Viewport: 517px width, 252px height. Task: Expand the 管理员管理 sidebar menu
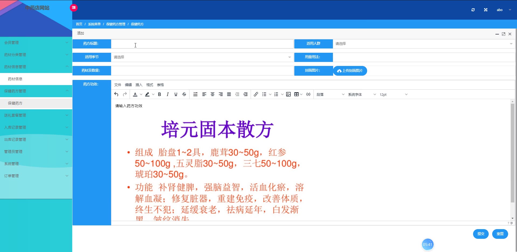click(36, 152)
